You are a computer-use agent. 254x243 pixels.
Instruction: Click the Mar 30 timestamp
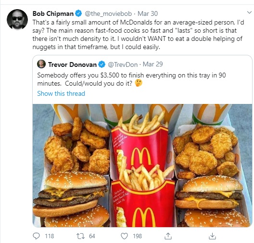coord(148,13)
